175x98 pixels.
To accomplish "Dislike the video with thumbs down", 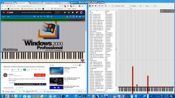I will (x=20, y=70).
